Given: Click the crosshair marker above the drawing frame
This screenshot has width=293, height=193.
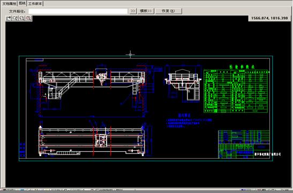Looking at the screenshot, I should (130, 55).
